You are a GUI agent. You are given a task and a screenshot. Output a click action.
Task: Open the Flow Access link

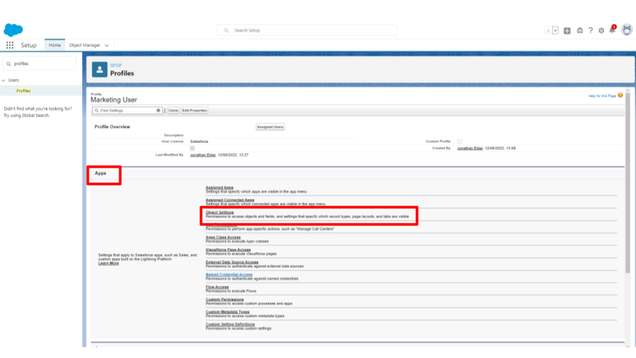[217, 287]
